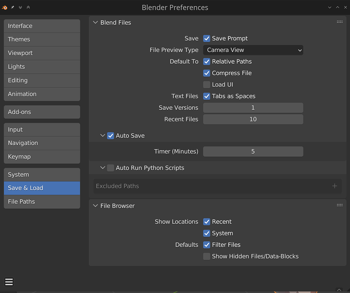350x293 pixels.
Task: Enable Auto Run Python Scripts checkbox
Action: 111,168
